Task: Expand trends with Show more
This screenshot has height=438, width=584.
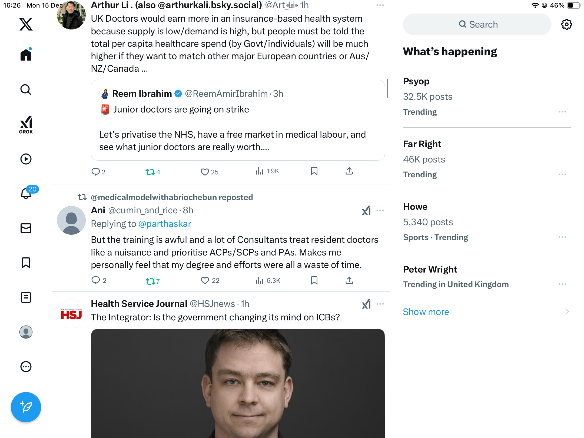Action: tap(426, 312)
